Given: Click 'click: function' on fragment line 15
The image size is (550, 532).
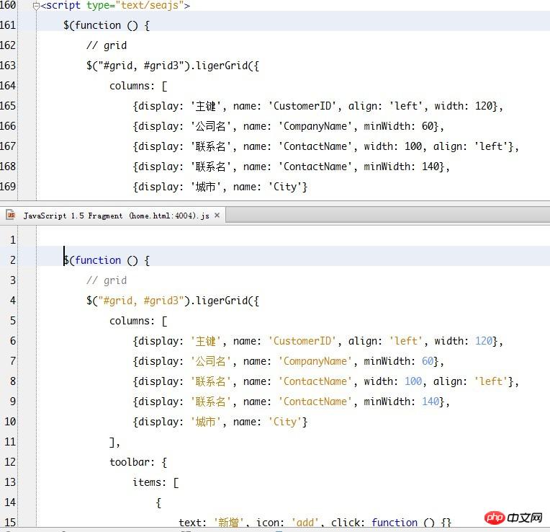Looking at the screenshot, I should (374, 523).
